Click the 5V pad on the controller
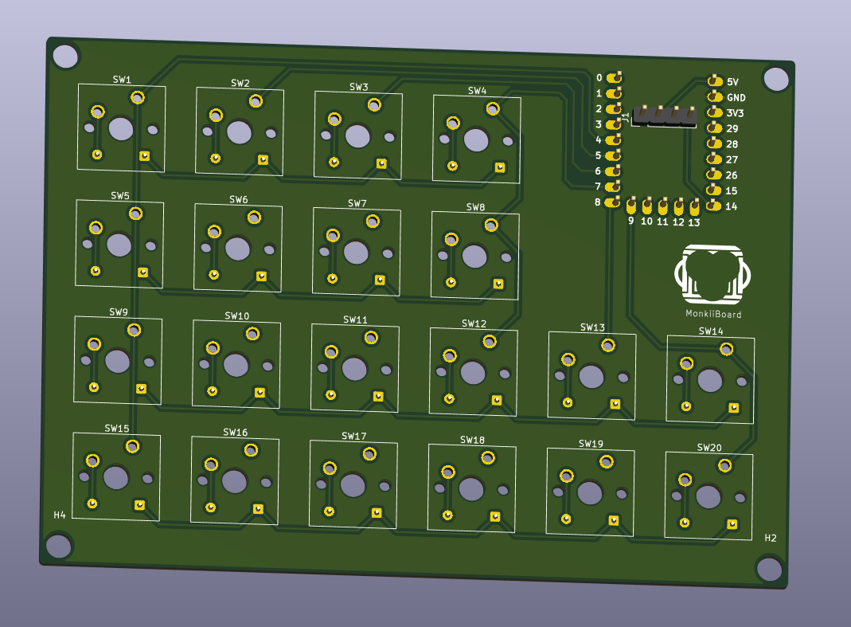Screen dimensions: 851x627 715,81
